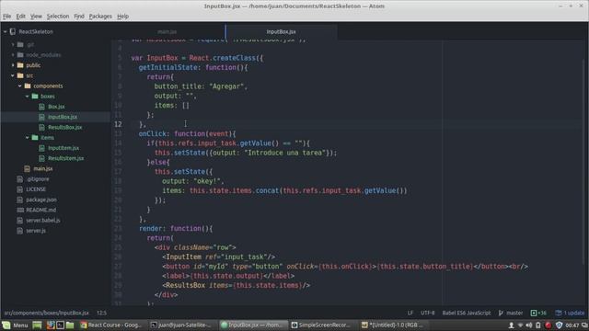The height and width of the screenshot is (331, 589).
Task: Click the ReactSkeleton repository icon
Action: pyautogui.click(x=13, y=32)
